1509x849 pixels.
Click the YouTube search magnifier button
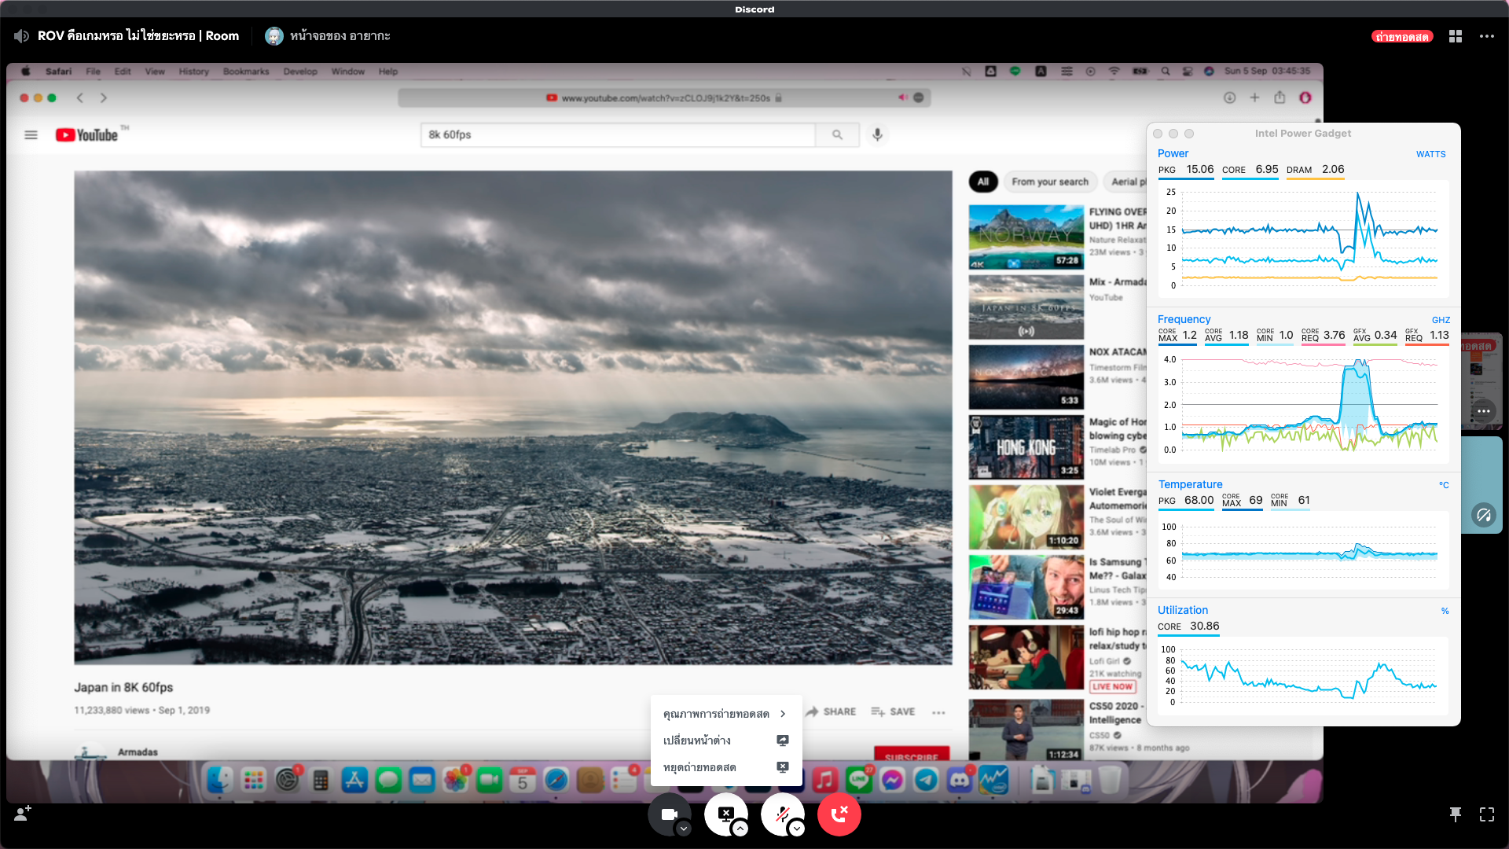[x=837, y=135]
